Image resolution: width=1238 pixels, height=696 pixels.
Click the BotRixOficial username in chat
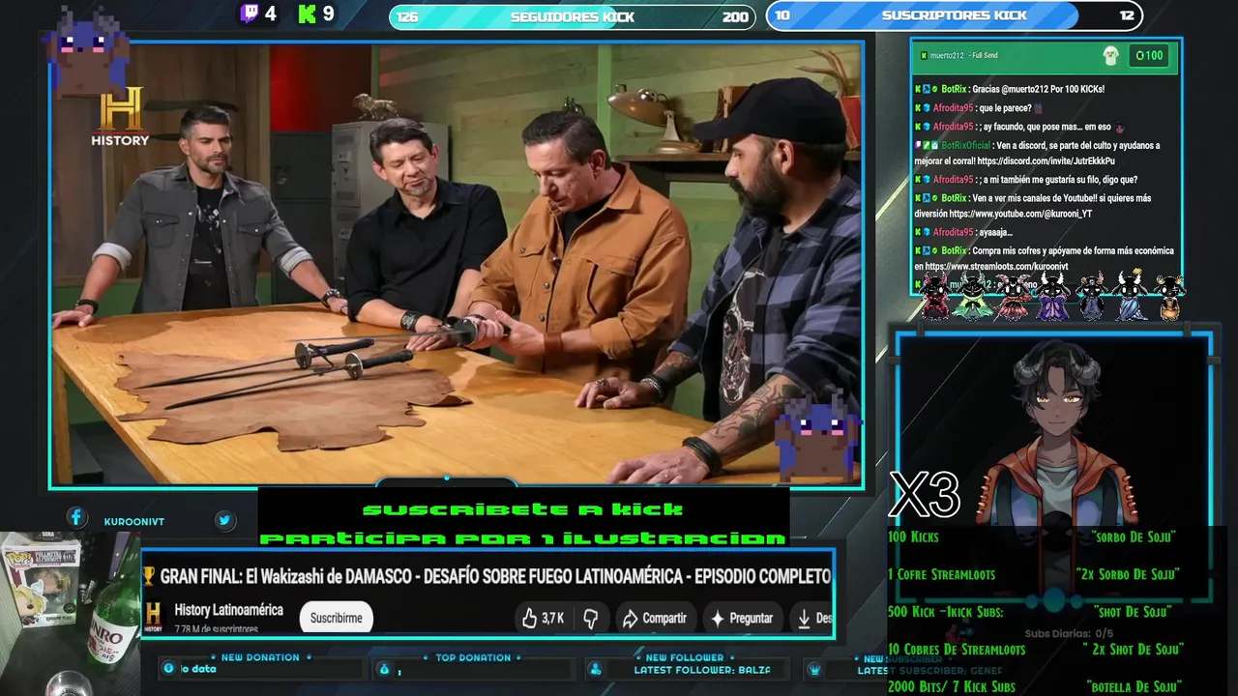pos(965,146)
